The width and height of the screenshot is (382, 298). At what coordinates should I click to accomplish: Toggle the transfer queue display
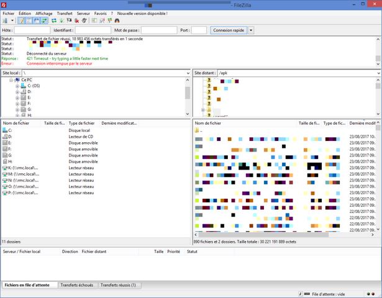[43, 20]
